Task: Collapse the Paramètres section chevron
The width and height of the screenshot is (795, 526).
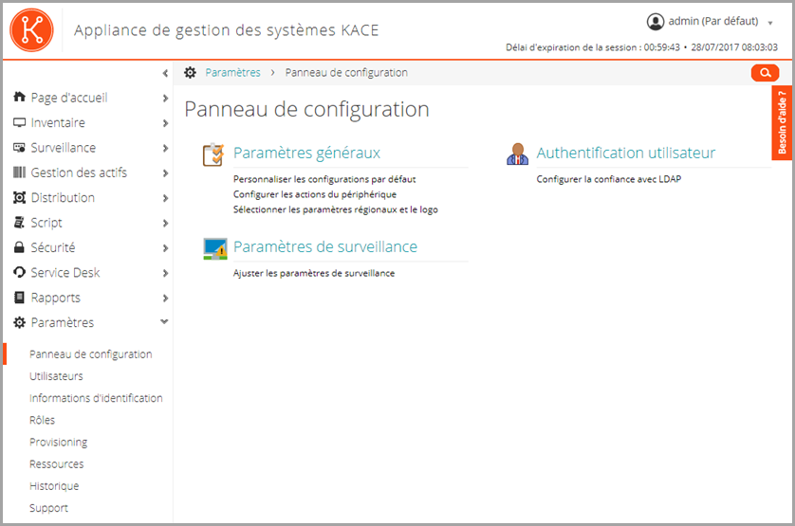Action: pyautogui.click(x=164, y=322)
